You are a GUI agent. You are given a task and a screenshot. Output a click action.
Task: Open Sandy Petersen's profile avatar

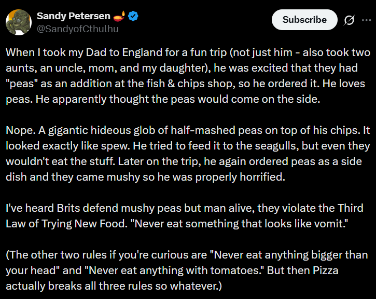pyautogui.click(x=18, y=22)
